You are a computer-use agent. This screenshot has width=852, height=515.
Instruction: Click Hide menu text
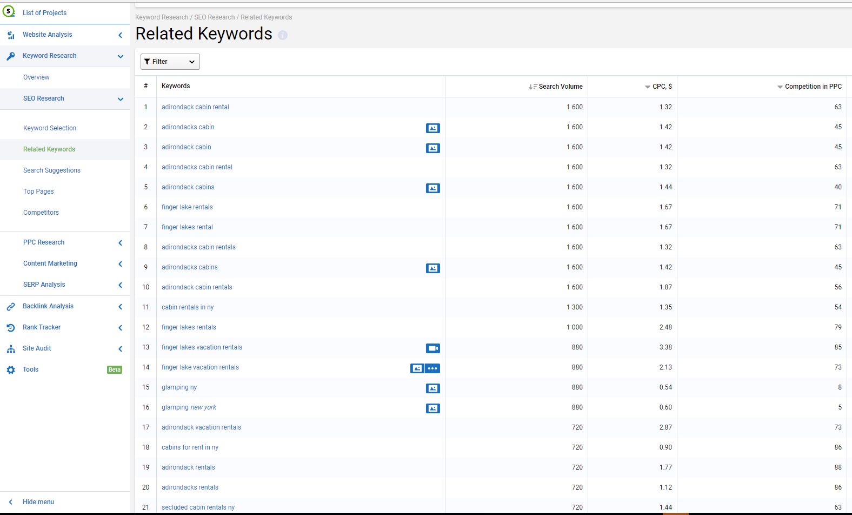coord(38,502)
